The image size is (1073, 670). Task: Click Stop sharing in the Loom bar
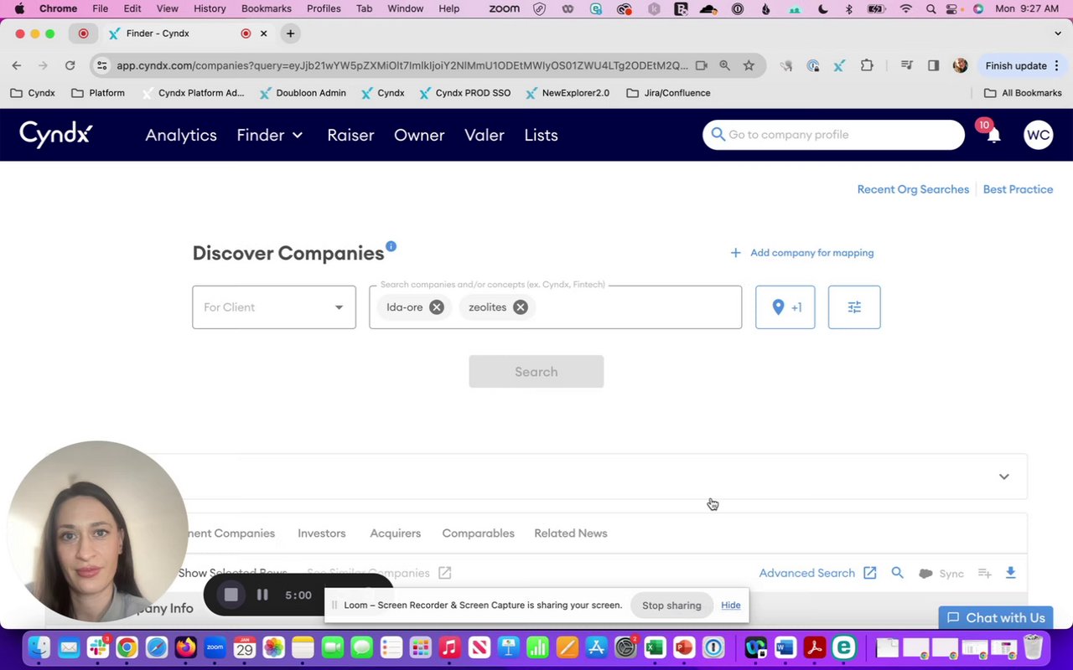tap(671, 606)
